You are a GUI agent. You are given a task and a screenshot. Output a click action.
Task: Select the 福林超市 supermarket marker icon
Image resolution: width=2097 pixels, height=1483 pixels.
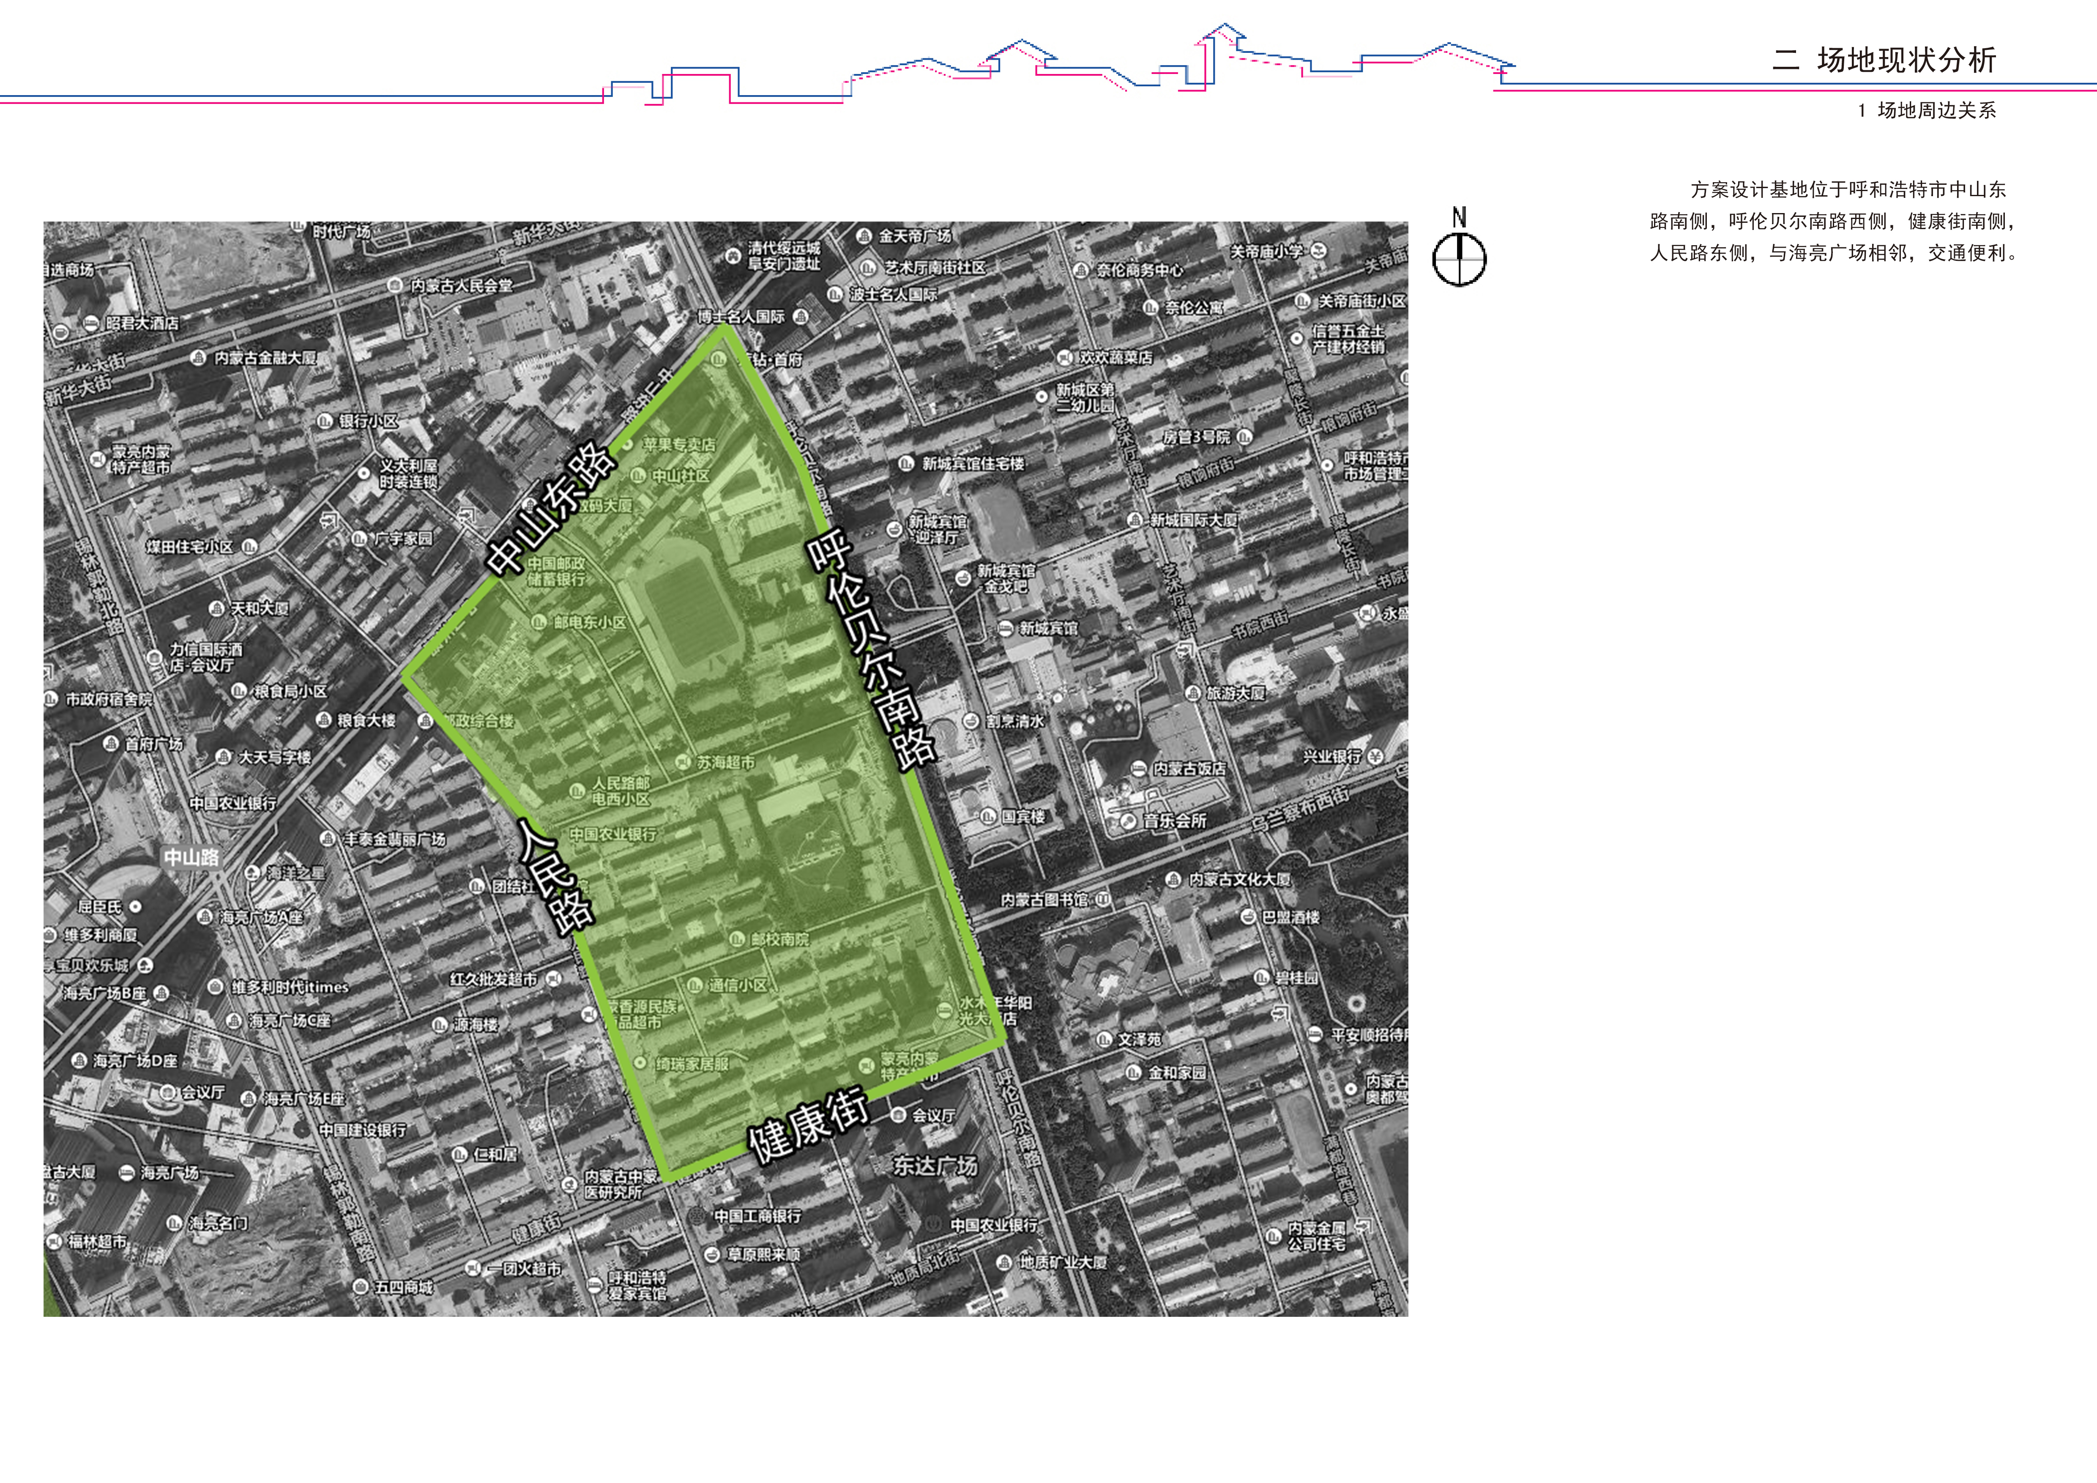click(55, 1241)
